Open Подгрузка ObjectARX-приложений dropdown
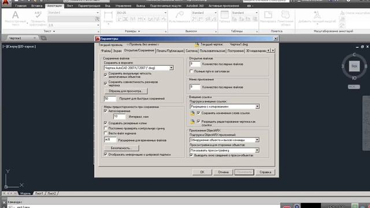 point(257,140)
